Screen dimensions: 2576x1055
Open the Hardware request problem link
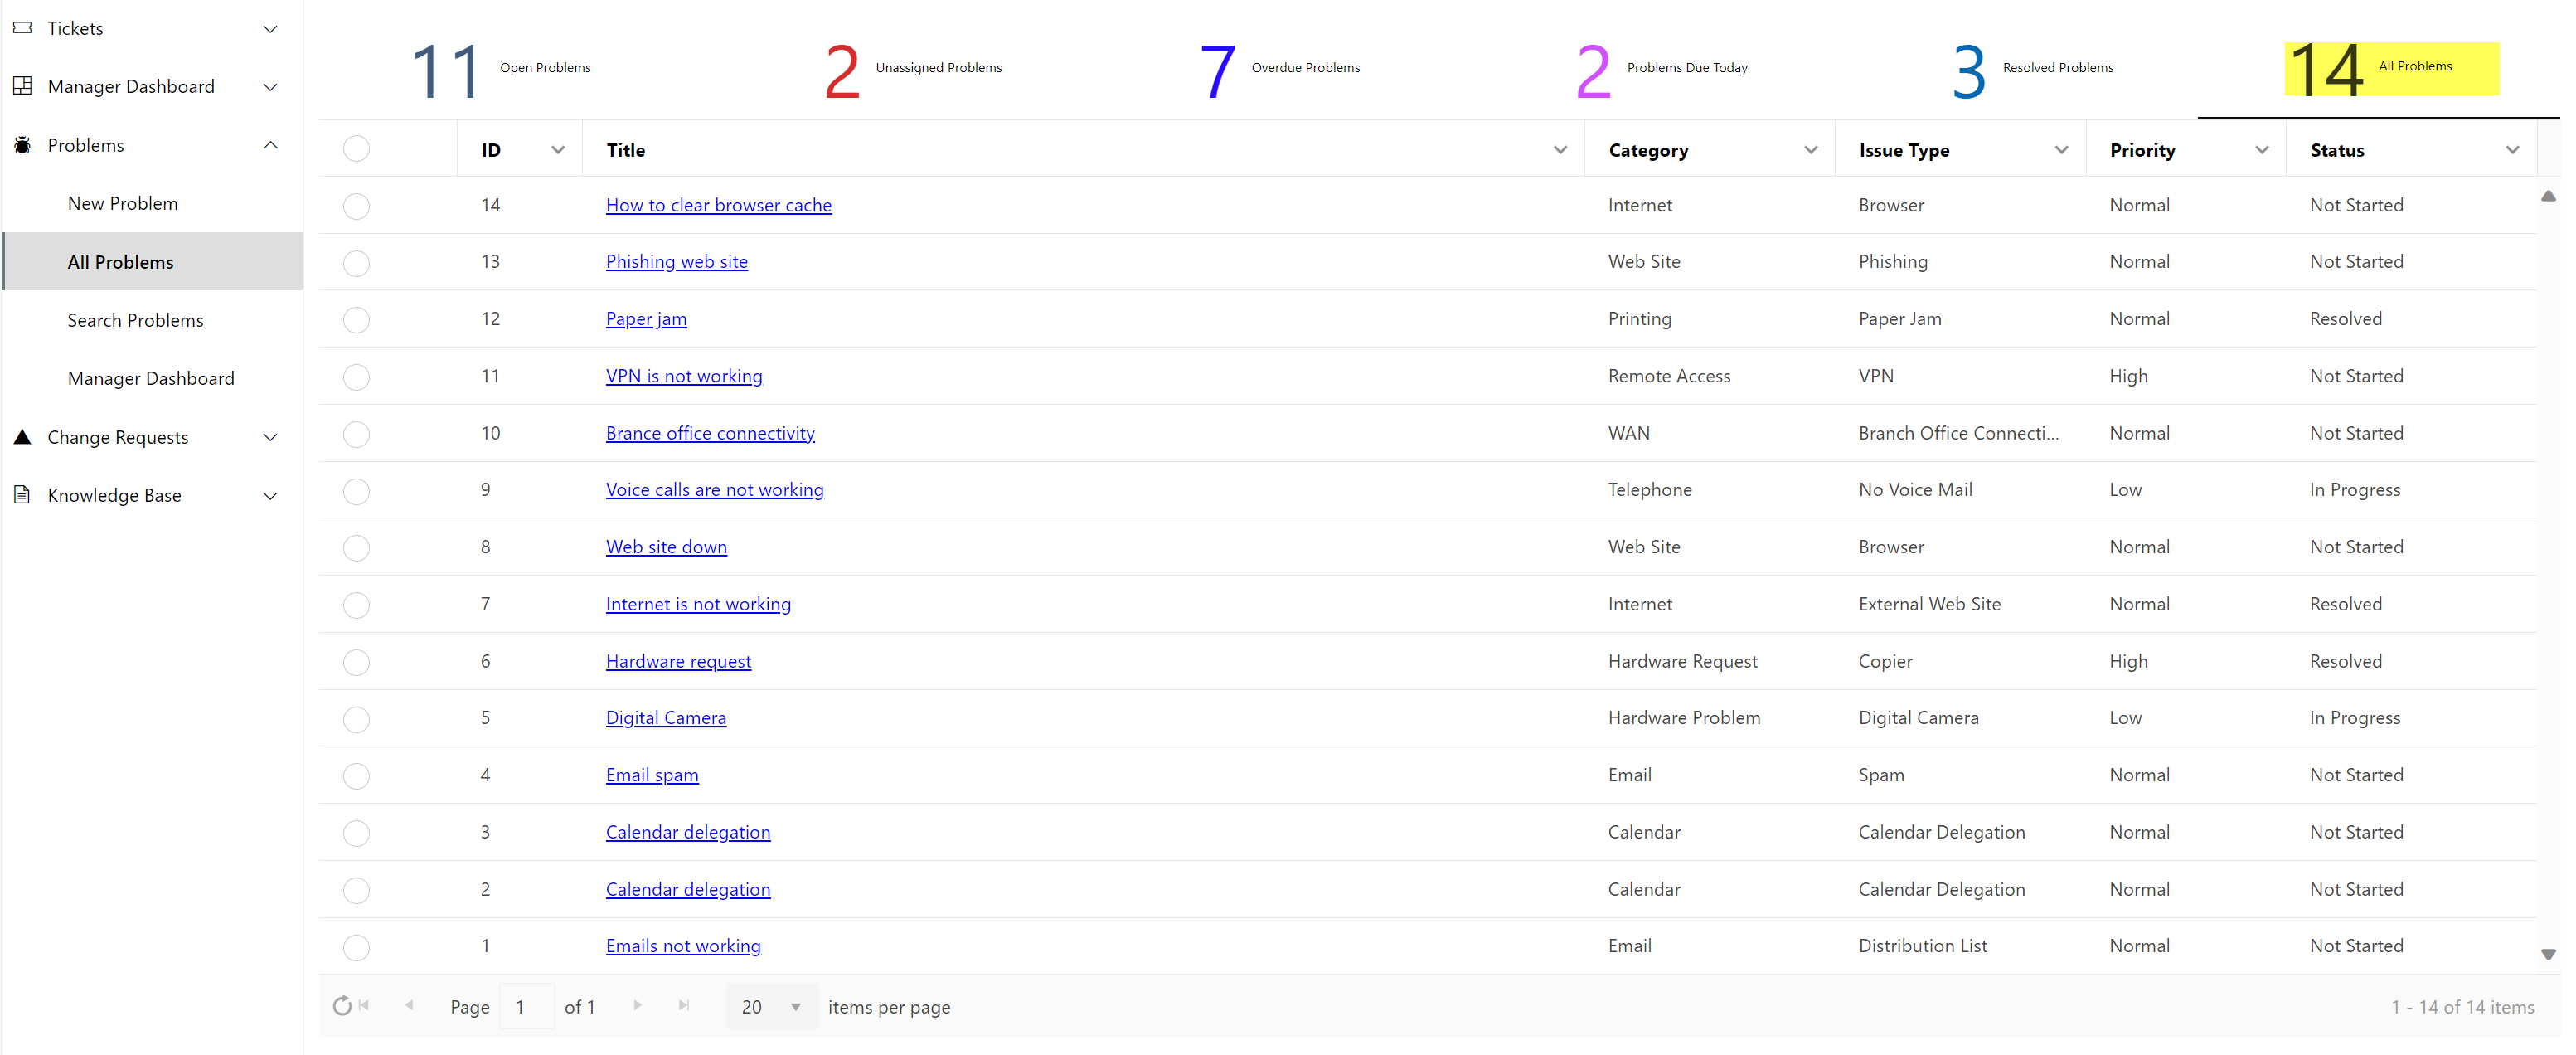click(678, 661)
